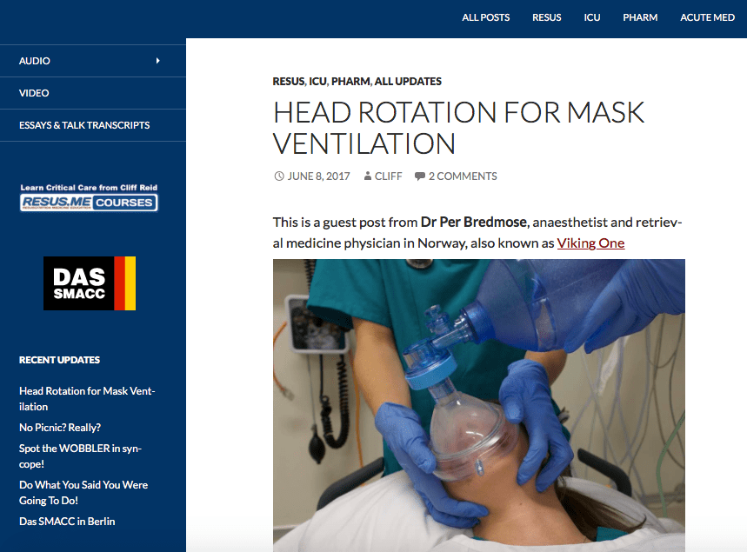The image size is (747, 552).
Task: Click the author person icon beside Cliff
Action: (367, 176)
